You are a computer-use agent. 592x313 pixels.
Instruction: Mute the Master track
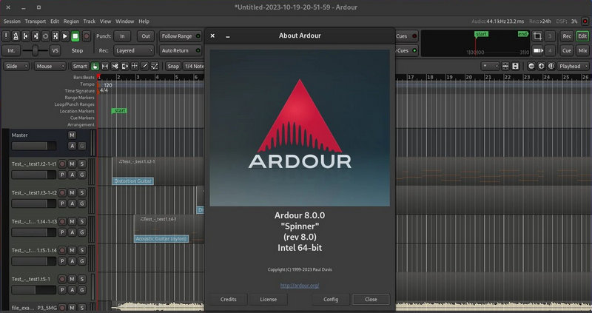[72, 135]
